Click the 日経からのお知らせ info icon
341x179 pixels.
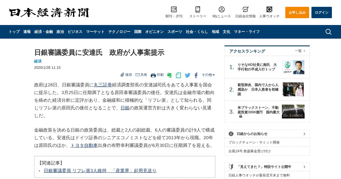click(231, 134)
